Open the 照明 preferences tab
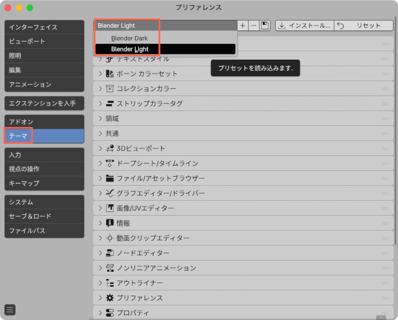Image resolution: width=398 pixels, height=320 pixels. tap(44, 55)
